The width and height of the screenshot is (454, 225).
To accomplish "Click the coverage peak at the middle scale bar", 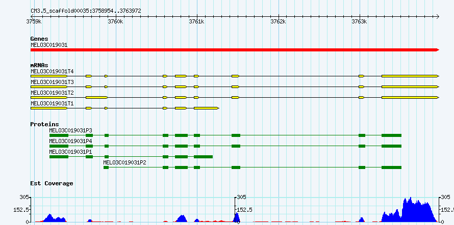I will [x=237, y=217].
